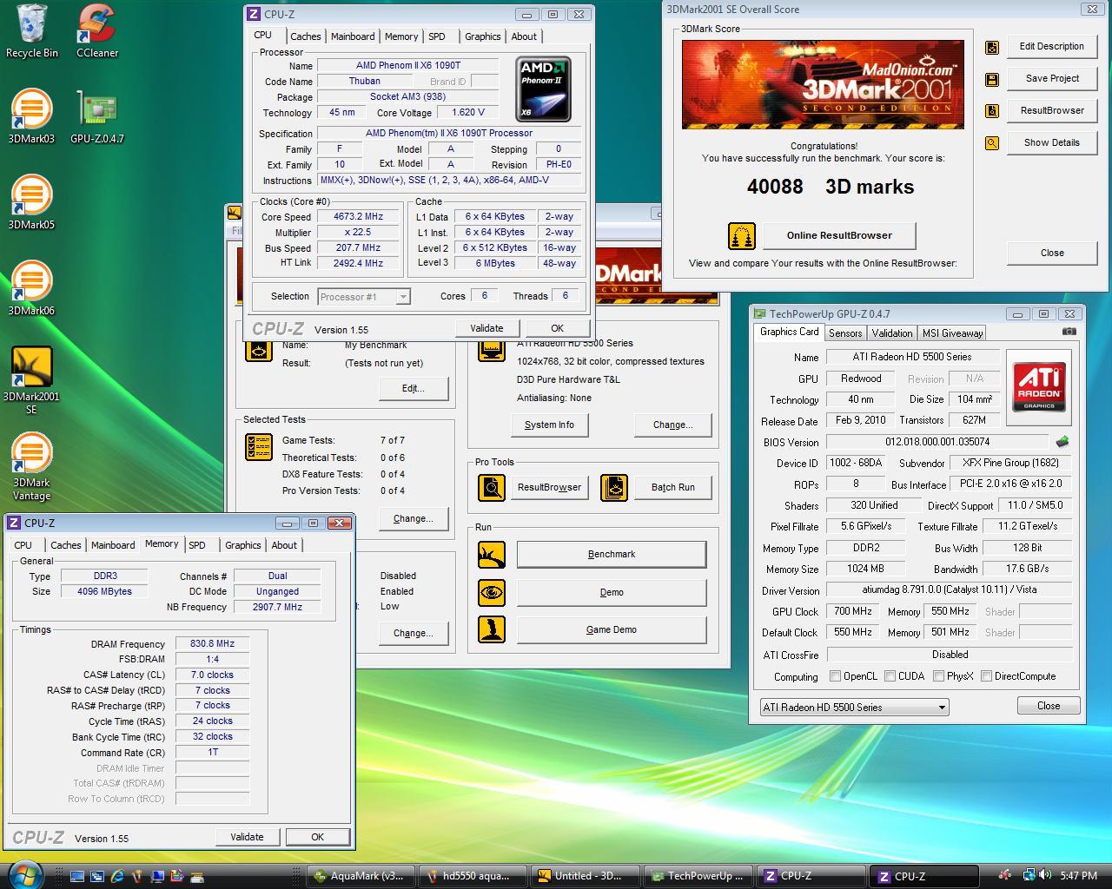Enable OpenCL checkbox in GPU-Z
This screenshot has width=1112, height=889.
click(835, 676)
